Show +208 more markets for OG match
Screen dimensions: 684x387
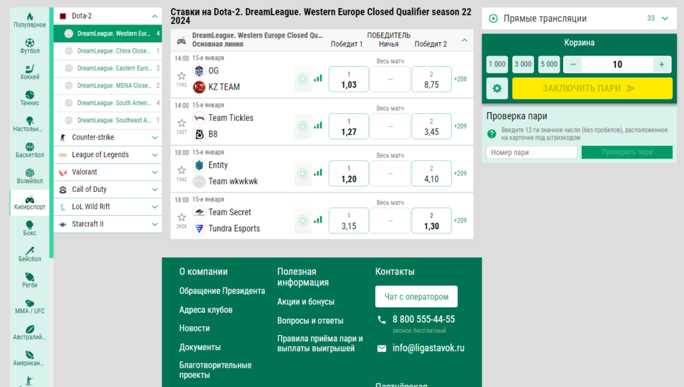460,79
